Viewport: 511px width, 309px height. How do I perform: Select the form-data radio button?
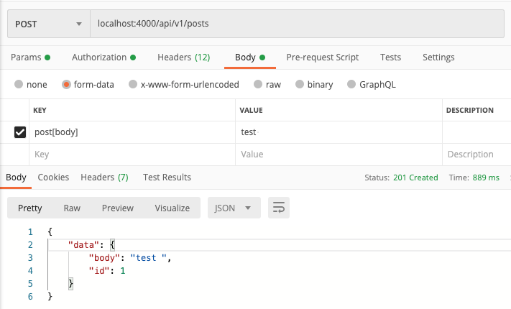click(66, 84)
